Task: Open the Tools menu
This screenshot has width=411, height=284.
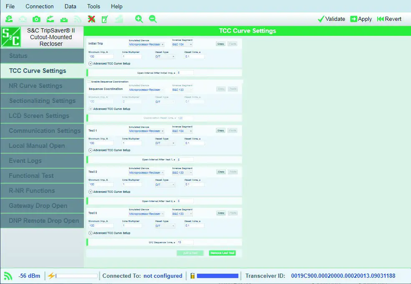Action: point(93,6)
